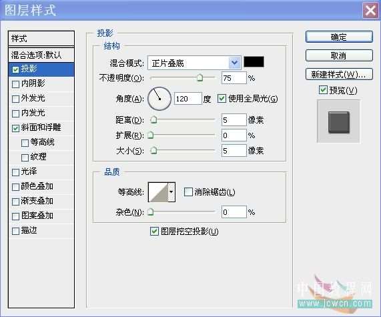
Task: Open the 斜面和浮雕 settings row
Action: [41, 128]
